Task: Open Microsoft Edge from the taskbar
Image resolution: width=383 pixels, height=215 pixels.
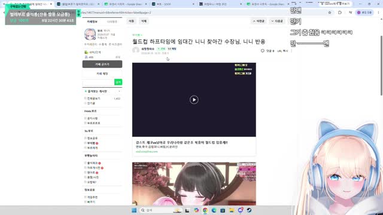Action: (x=214, y=210)
